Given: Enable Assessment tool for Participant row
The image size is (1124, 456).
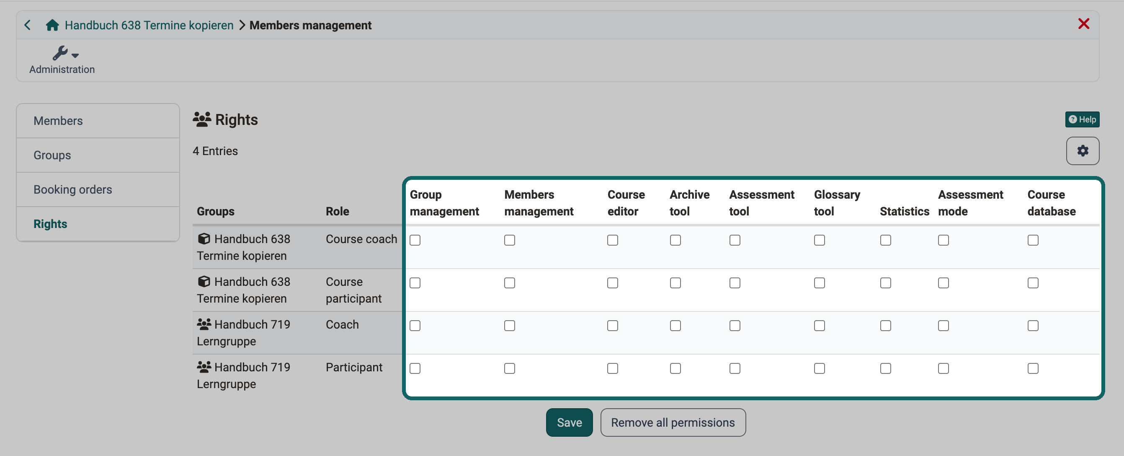Looking at the screenshot, I should click(735, 369).
